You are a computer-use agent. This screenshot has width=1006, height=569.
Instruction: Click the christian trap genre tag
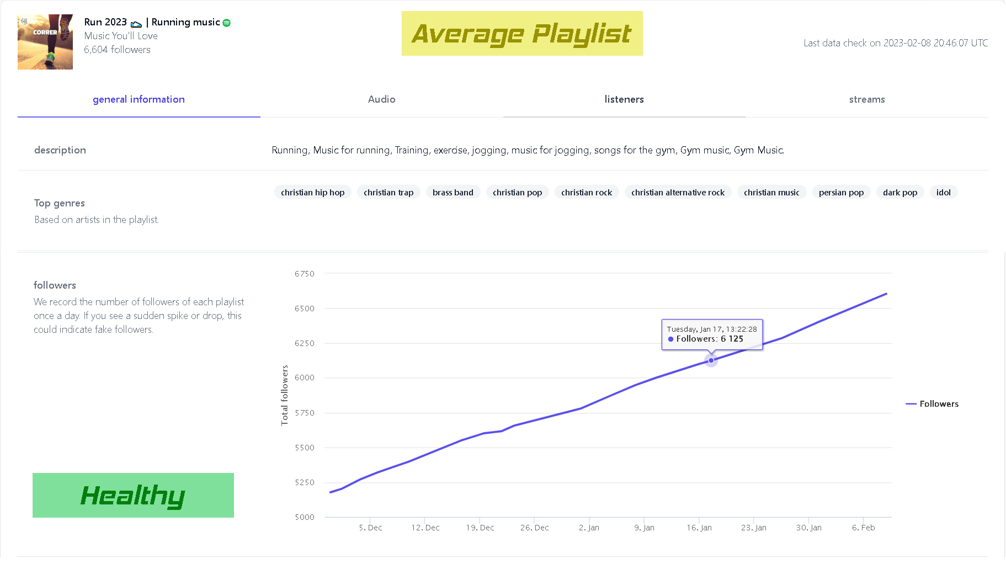388,193
